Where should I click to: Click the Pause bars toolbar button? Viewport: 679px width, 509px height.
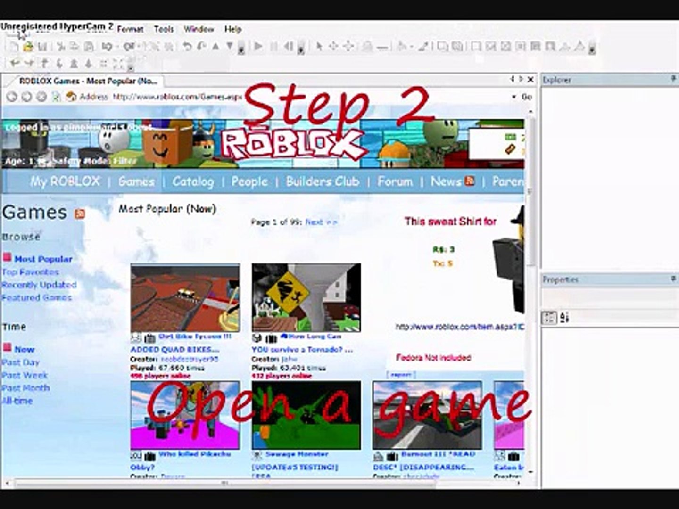coord(273,47)
